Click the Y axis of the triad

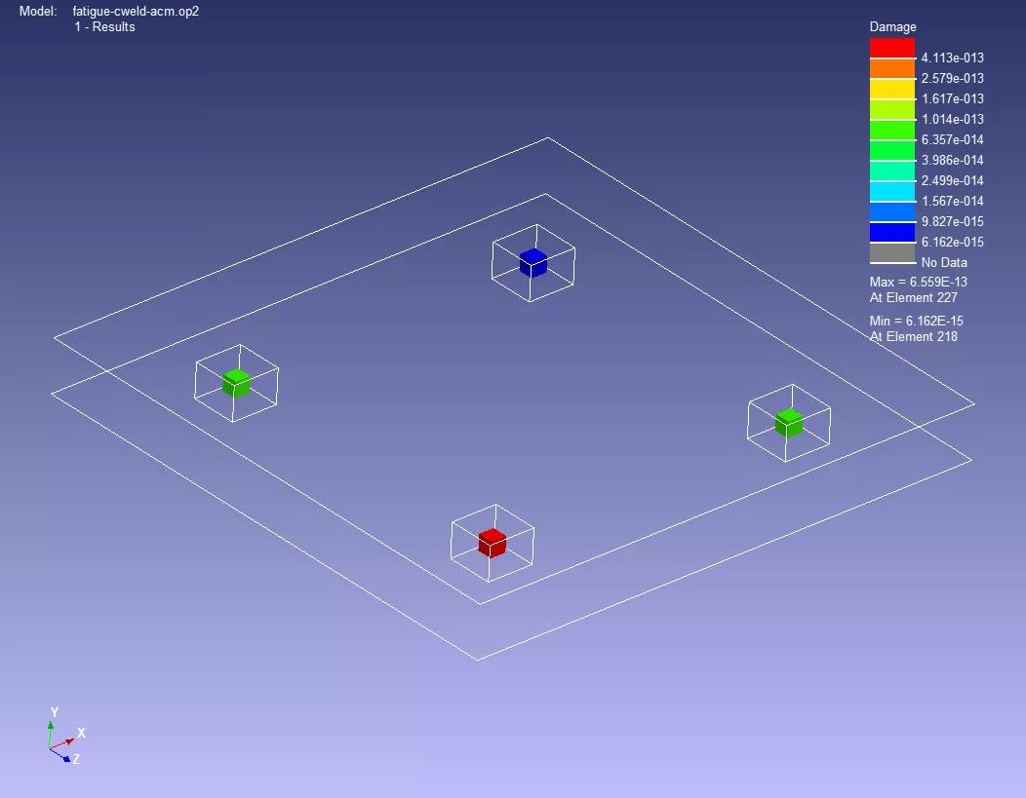click(51, 729)
